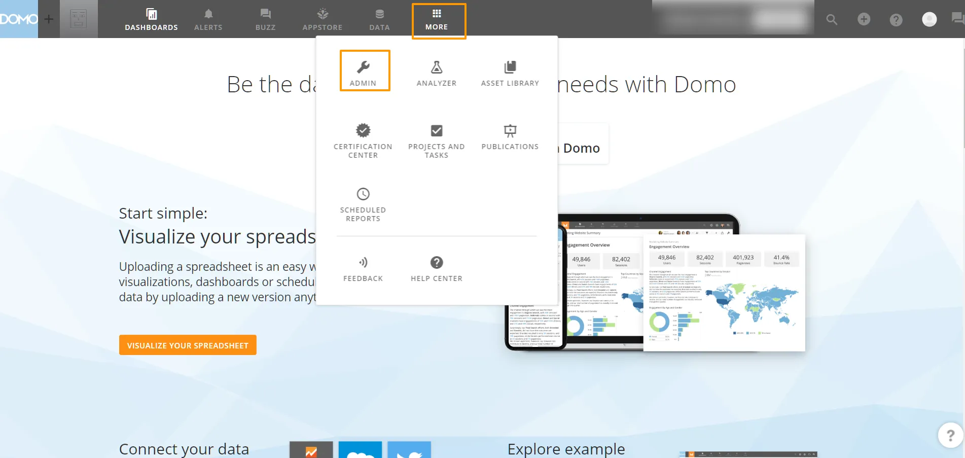This screenshot has height=458, width=965.
Task: Click the Domo logo
Action: pyautogui.click(x=19, y=19)
